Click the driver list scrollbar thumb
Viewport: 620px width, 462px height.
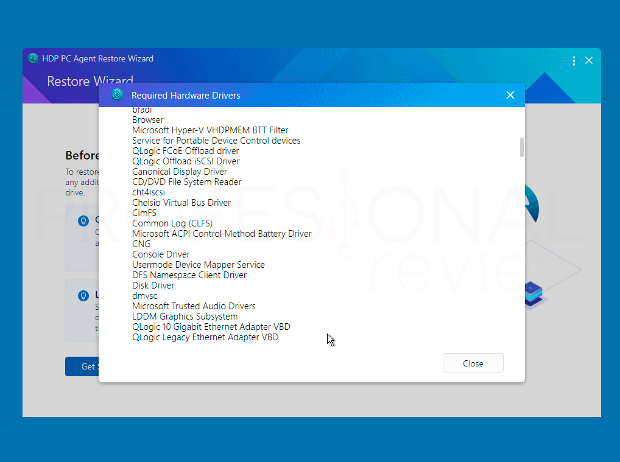[521, 147]
